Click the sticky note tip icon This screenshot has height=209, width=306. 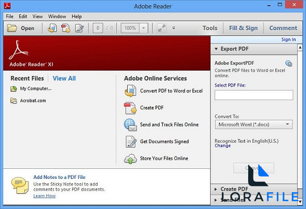point(20,186)
